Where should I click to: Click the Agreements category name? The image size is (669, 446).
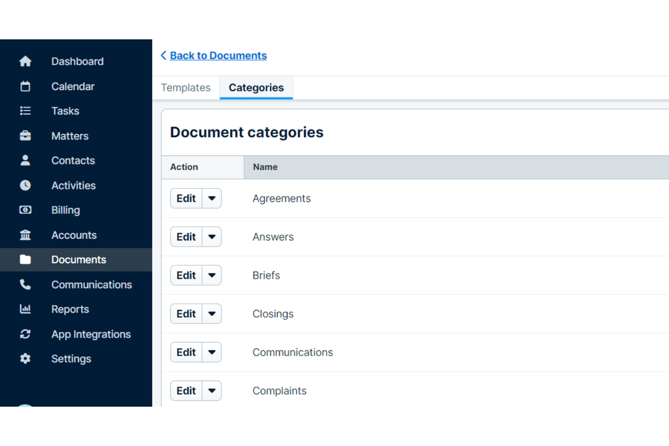(282, 199)
